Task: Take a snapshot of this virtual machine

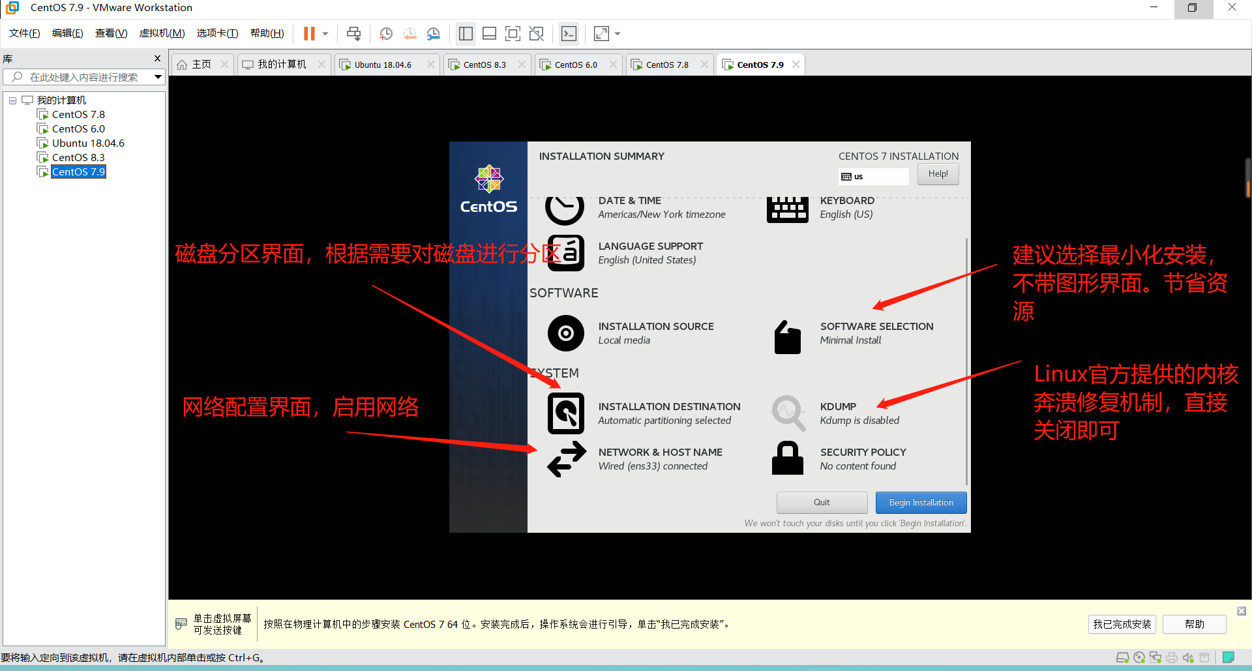Action: click(x=386, y=33)
